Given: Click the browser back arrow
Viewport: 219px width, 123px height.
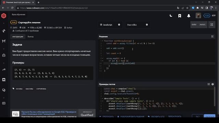Looking at the screenshot, I should coord(3,8).
